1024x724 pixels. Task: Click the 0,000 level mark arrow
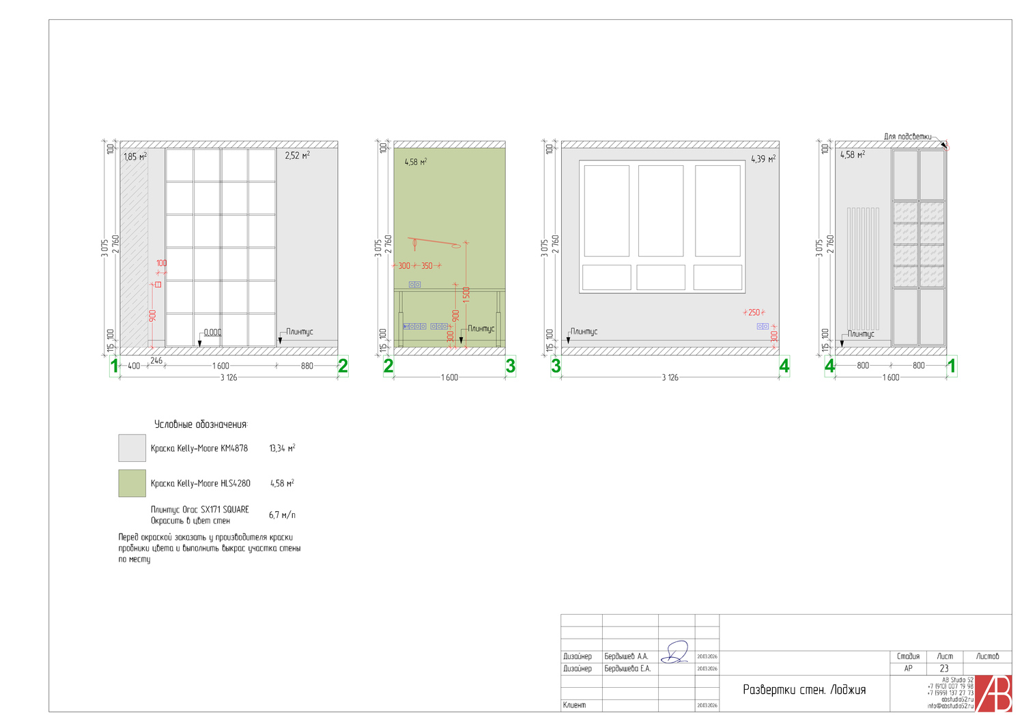click(x=200, y=343)
